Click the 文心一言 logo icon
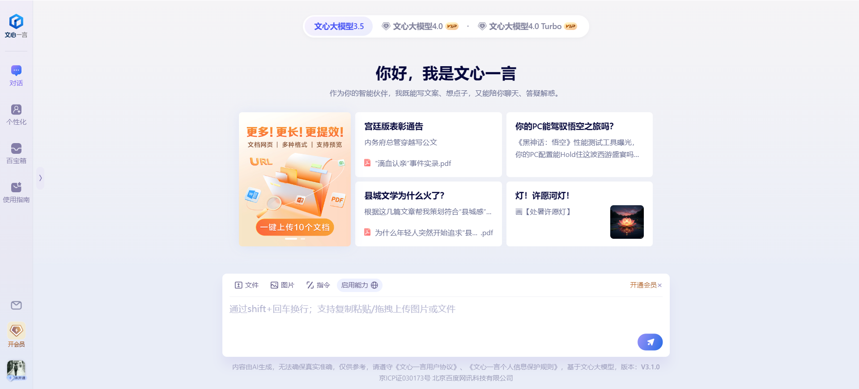The height and width of the screenshot is (389, 859). (16, 21)
